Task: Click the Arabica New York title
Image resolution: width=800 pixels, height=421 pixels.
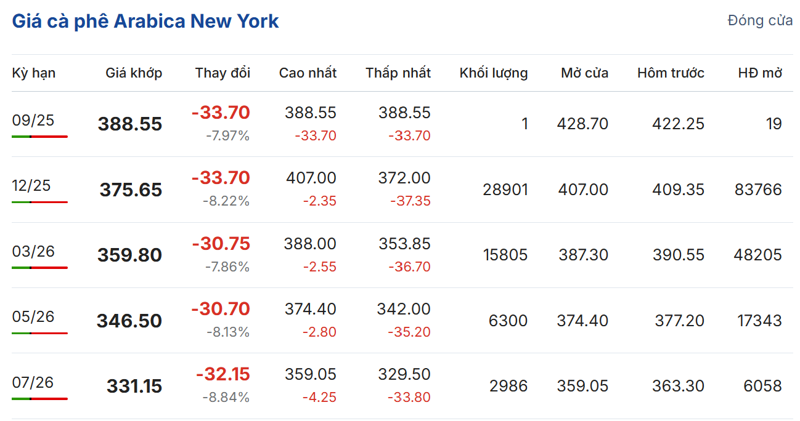Action: point(145,22)
